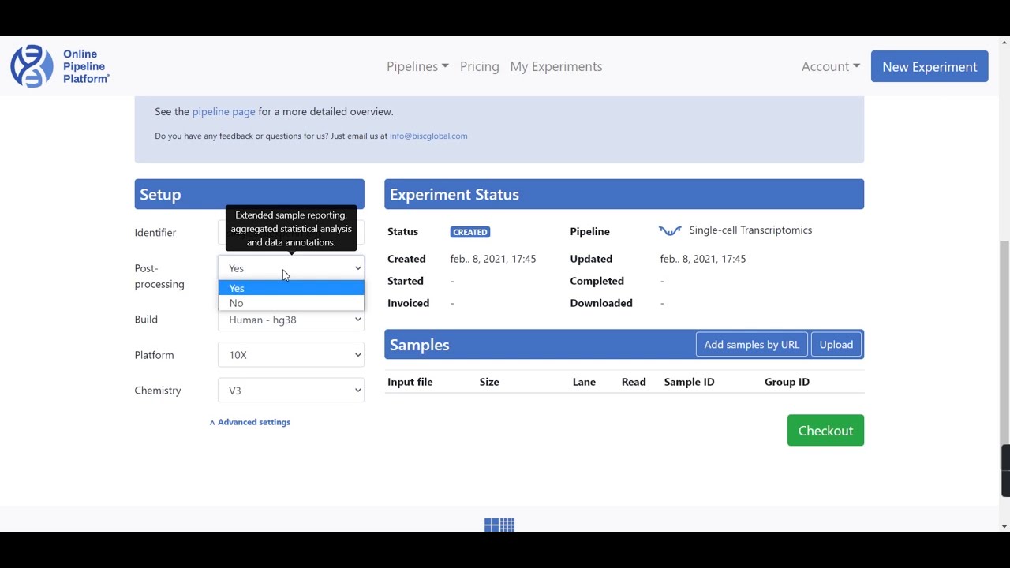Click the Group ID column header
Screen dimensions: 1010x568
click(x=787, y=382)
